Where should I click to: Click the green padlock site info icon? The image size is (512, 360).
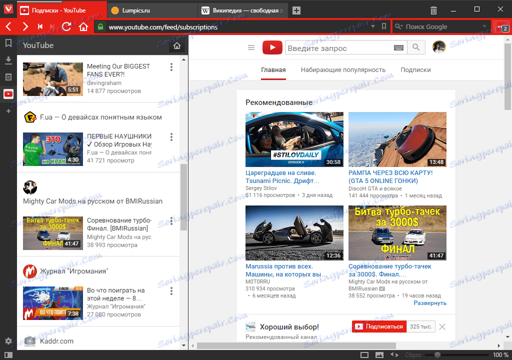pyautogui.click(x=100, y=27)
